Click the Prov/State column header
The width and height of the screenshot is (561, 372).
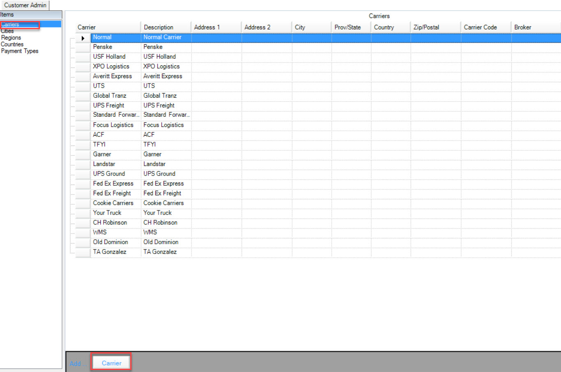[x=351, y=27]
